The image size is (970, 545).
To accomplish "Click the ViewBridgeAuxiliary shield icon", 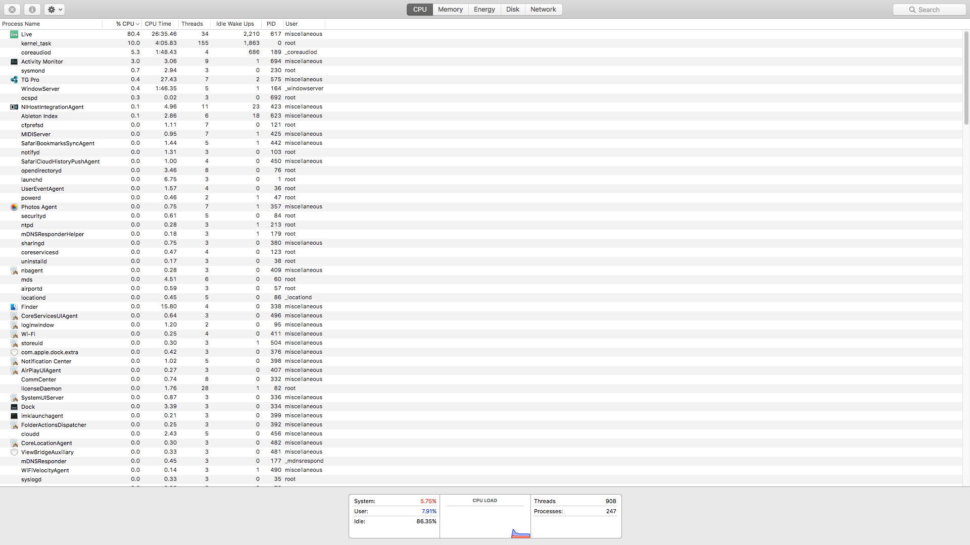I will (14, 452).
